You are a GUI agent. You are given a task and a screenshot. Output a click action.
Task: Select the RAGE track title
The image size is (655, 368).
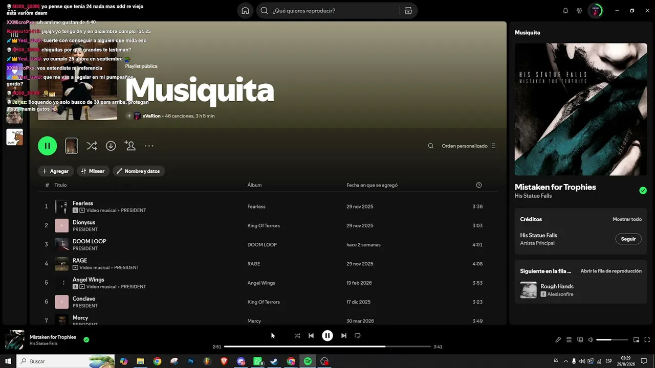[80, 261]
